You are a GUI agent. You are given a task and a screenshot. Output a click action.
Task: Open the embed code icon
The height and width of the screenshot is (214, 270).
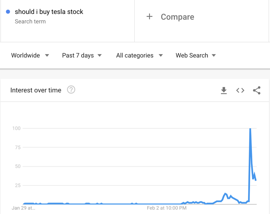[x=240, y=90]
